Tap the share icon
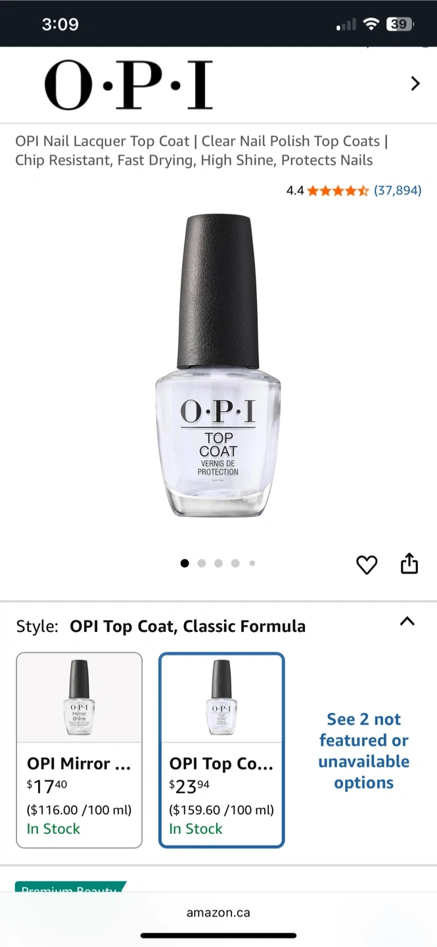437x947 pixels. click(409, 564)
